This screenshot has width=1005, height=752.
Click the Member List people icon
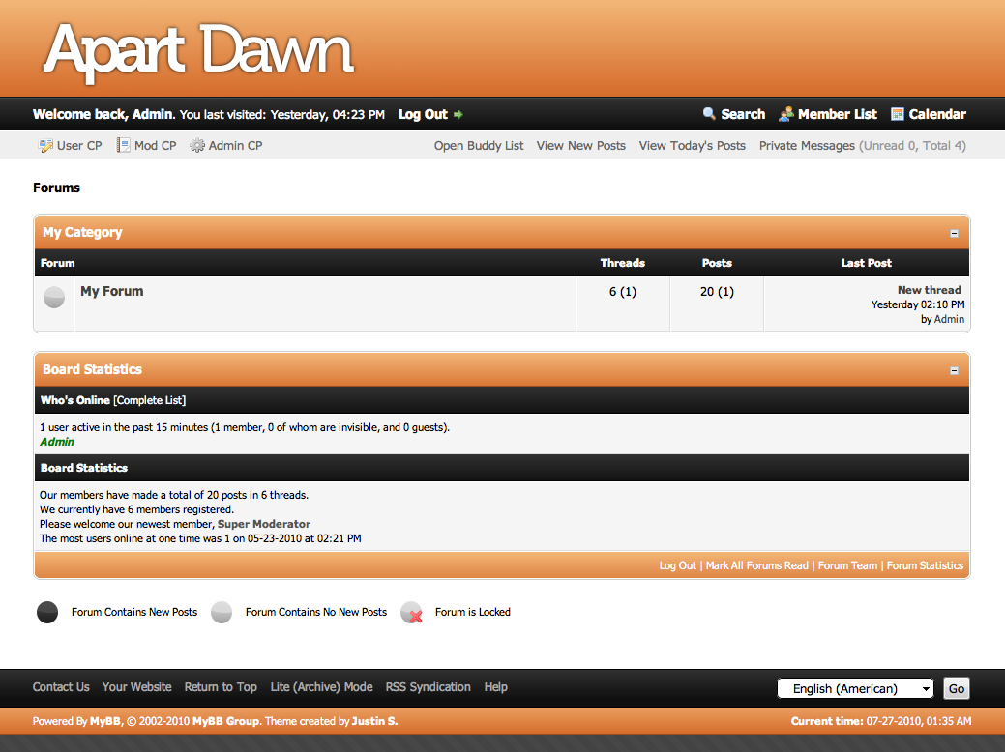pyautogui.click(x=786, y=114)
